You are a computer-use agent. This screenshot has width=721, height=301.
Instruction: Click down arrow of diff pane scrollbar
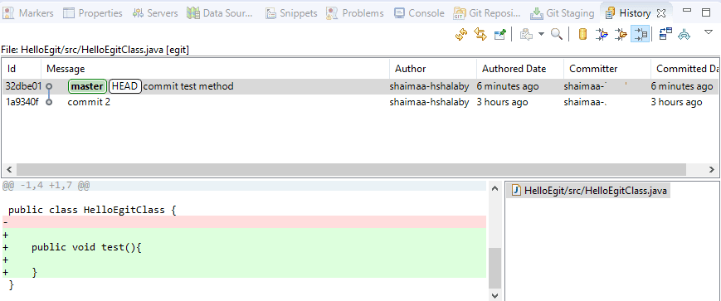tap(494, 295)
